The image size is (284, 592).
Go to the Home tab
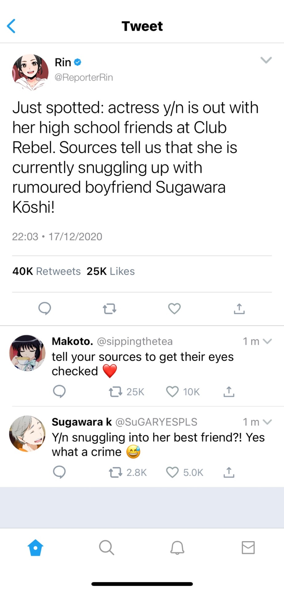35,548
